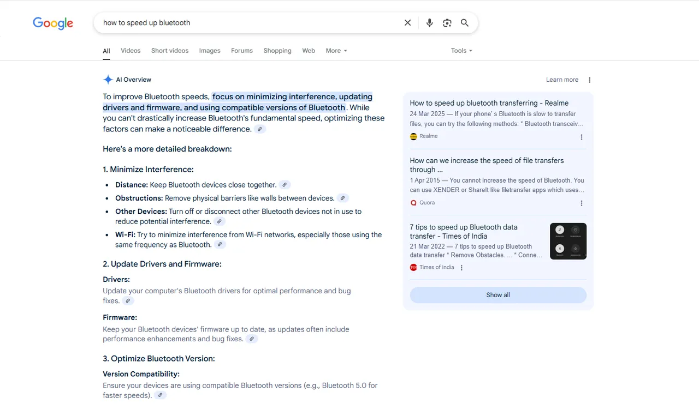Open the Tools dropdown
The height and width of the screenshot is (404, 699).
(461, 51)
